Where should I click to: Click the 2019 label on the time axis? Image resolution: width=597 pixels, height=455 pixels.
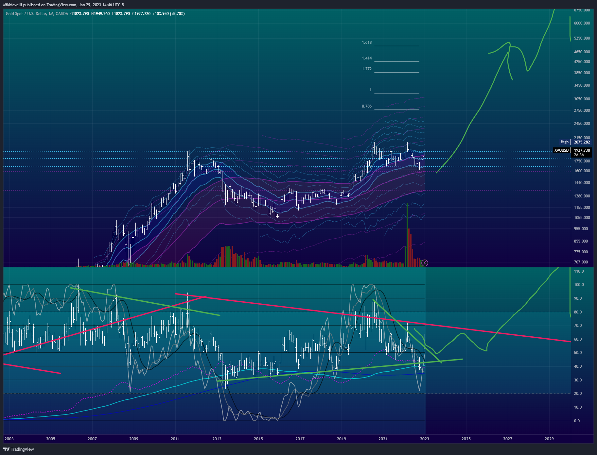[341, 439]
